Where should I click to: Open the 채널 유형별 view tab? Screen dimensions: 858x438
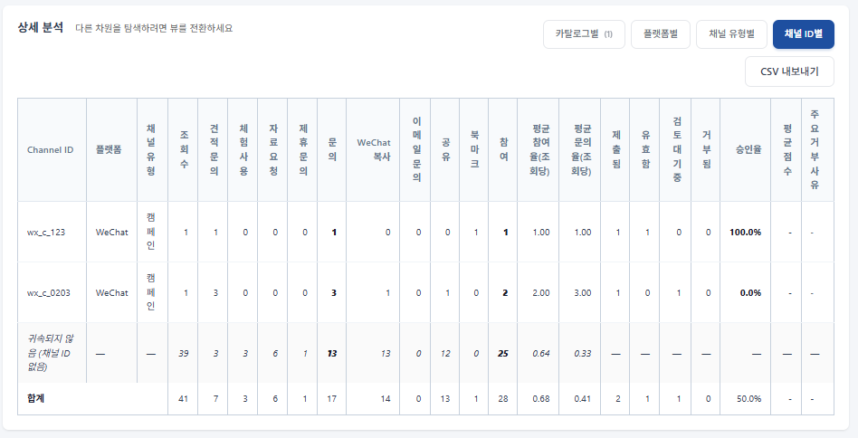tap(731, 34)
